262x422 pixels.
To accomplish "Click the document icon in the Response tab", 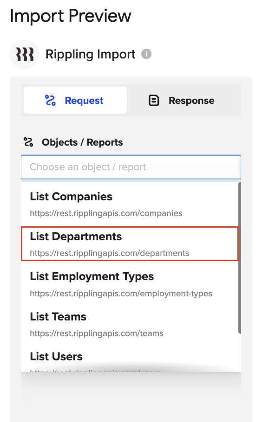I will 154,100.
